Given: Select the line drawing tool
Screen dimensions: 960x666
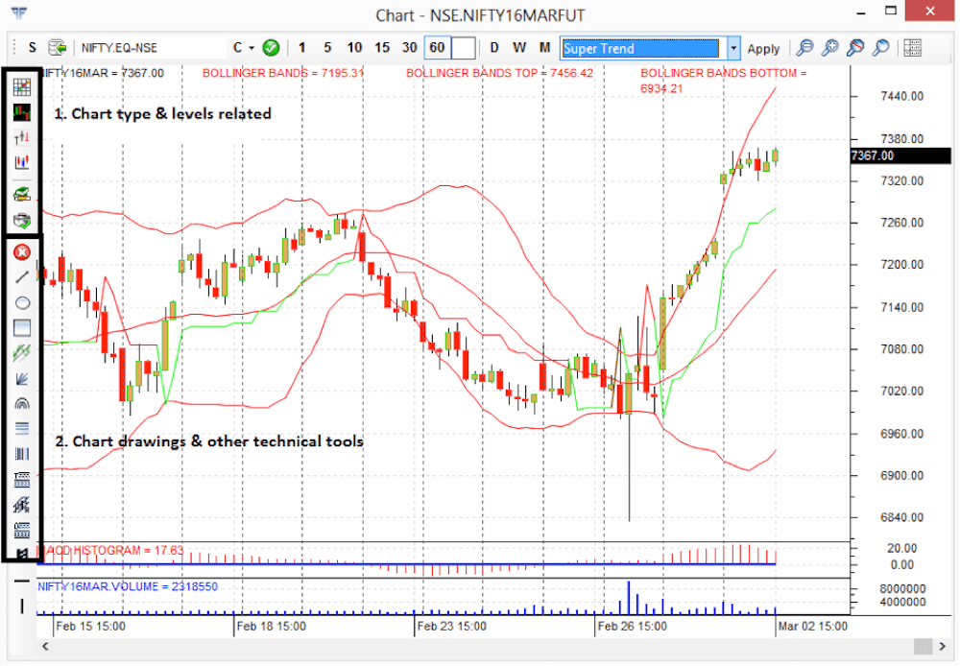Looking at the screenshot, I should coord(22,277).
